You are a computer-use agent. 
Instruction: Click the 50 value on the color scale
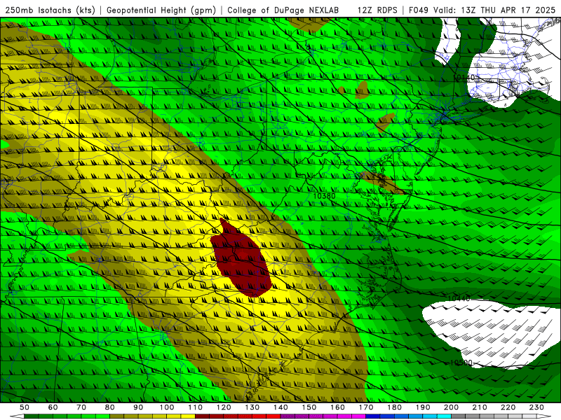[x=25, y=407]
